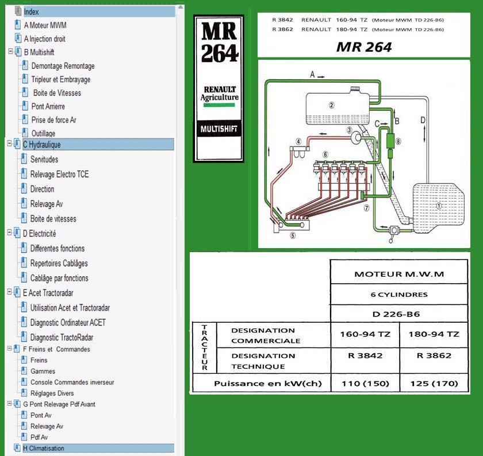Click the bookmark icon beside Tripleur et Embrayage
Image resolution: width=483 pixels, height=456 pixels.
tap(25, 79)
